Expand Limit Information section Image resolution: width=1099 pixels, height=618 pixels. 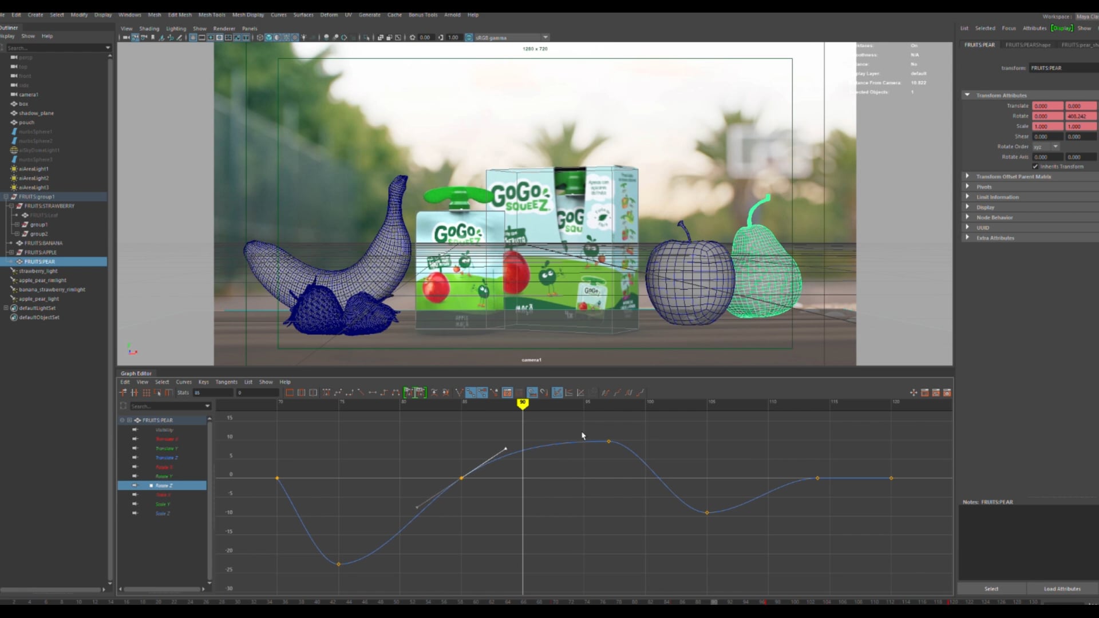point(967,197)
